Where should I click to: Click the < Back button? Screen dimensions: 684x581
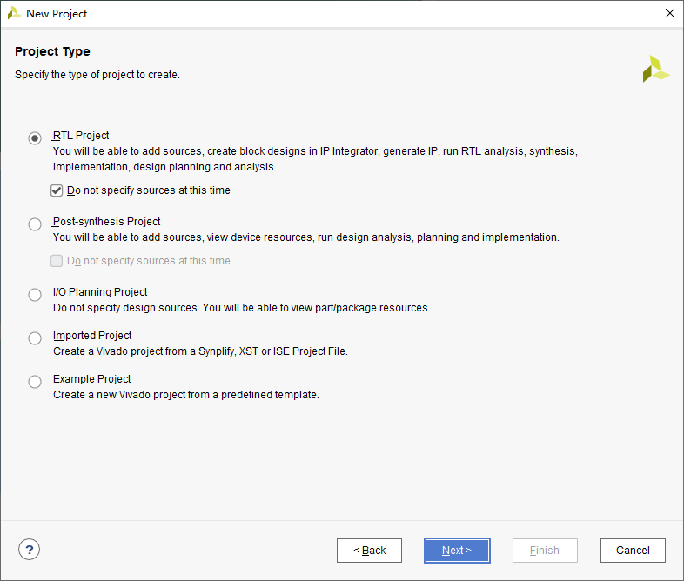[369, 551]
